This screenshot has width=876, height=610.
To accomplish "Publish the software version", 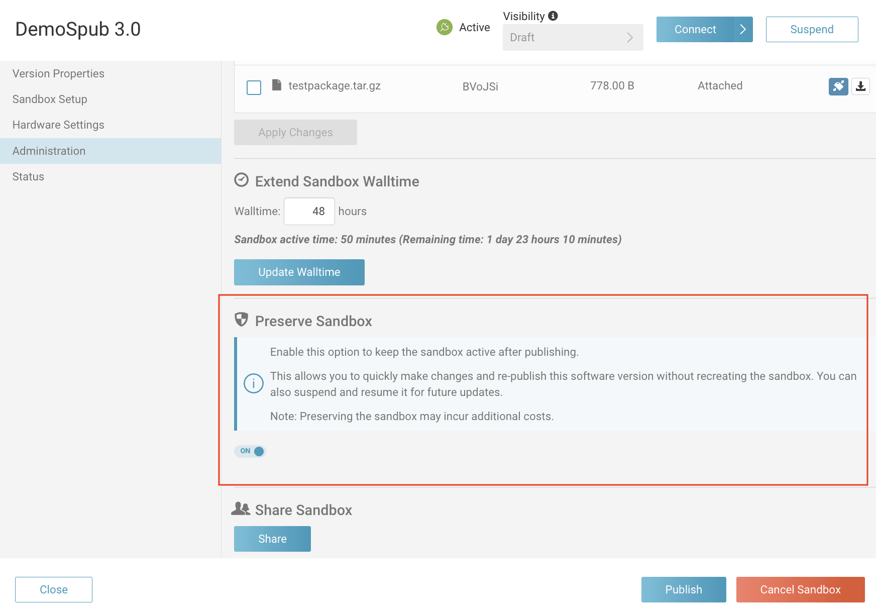I will tap(684, 589).
